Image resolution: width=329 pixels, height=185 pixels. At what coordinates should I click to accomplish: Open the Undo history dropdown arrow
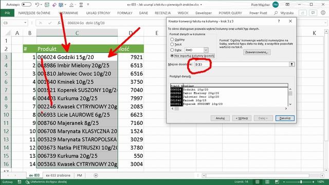tap(41, 5)
